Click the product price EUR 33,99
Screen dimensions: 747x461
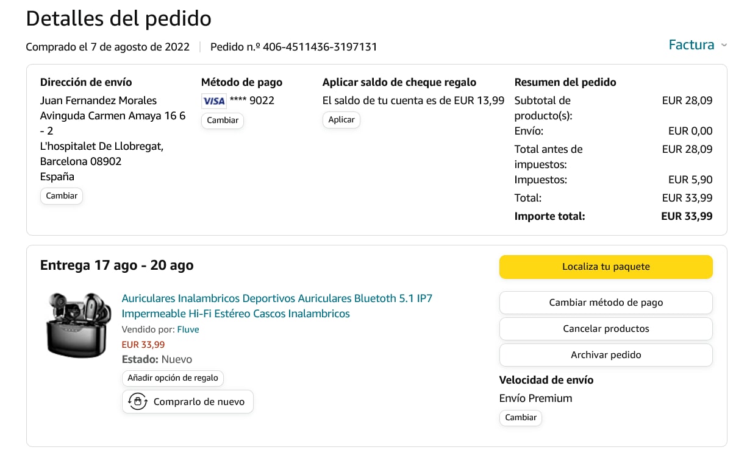click(143, 345)
